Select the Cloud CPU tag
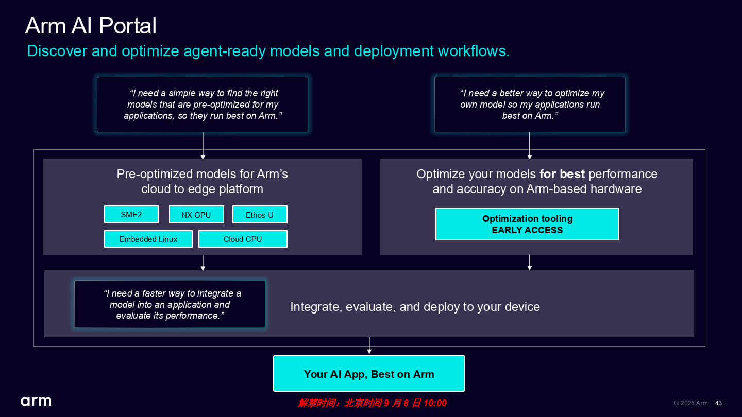The height and width of the screenshot is (417, 742). (x=243, y=239)
